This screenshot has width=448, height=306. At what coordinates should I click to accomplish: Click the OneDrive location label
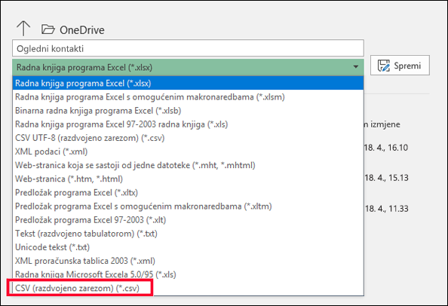pyautogui.click(x=82, y=30)
